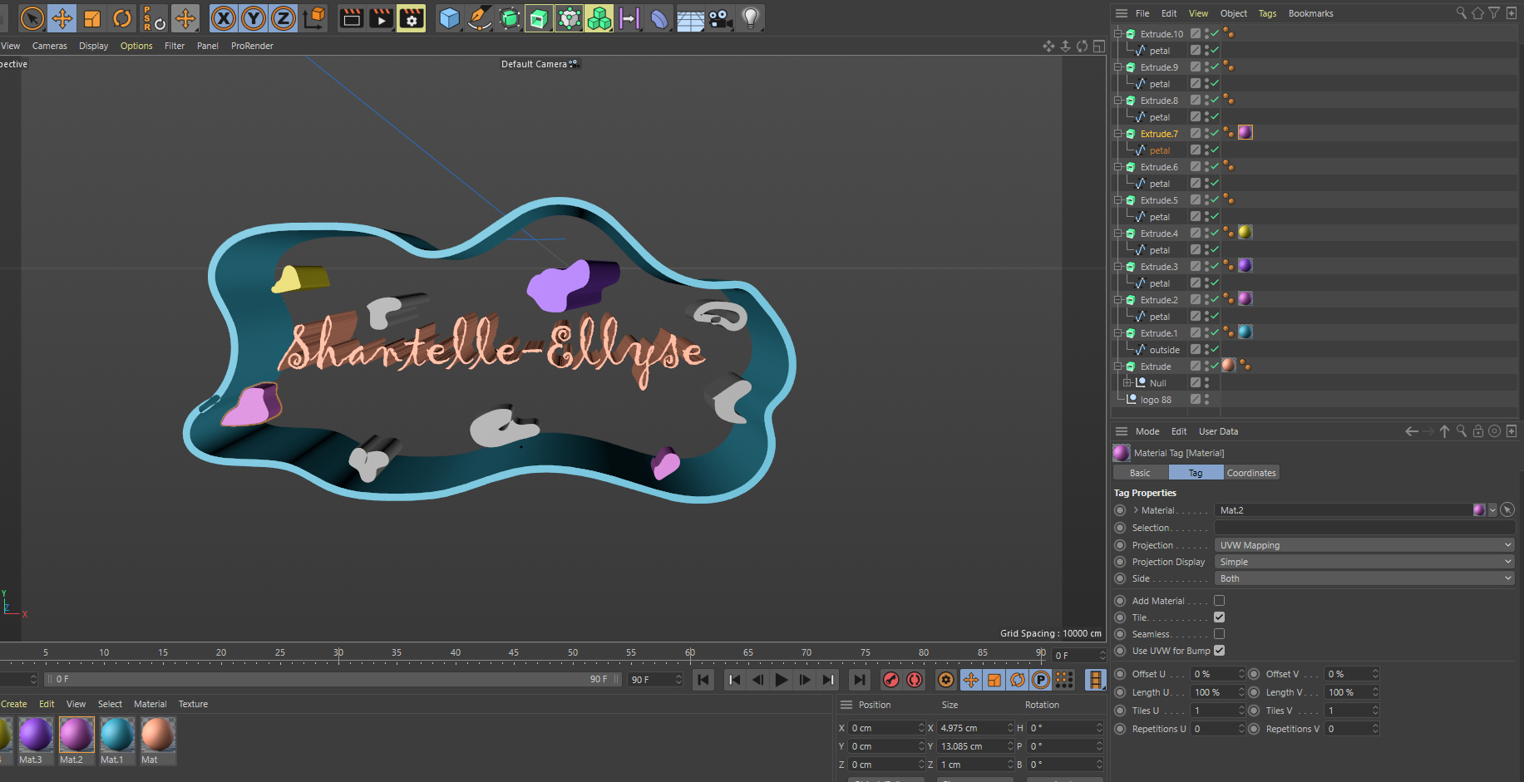Add a Cube primitive object
1524x782 pixels.
tap(449, 18)
